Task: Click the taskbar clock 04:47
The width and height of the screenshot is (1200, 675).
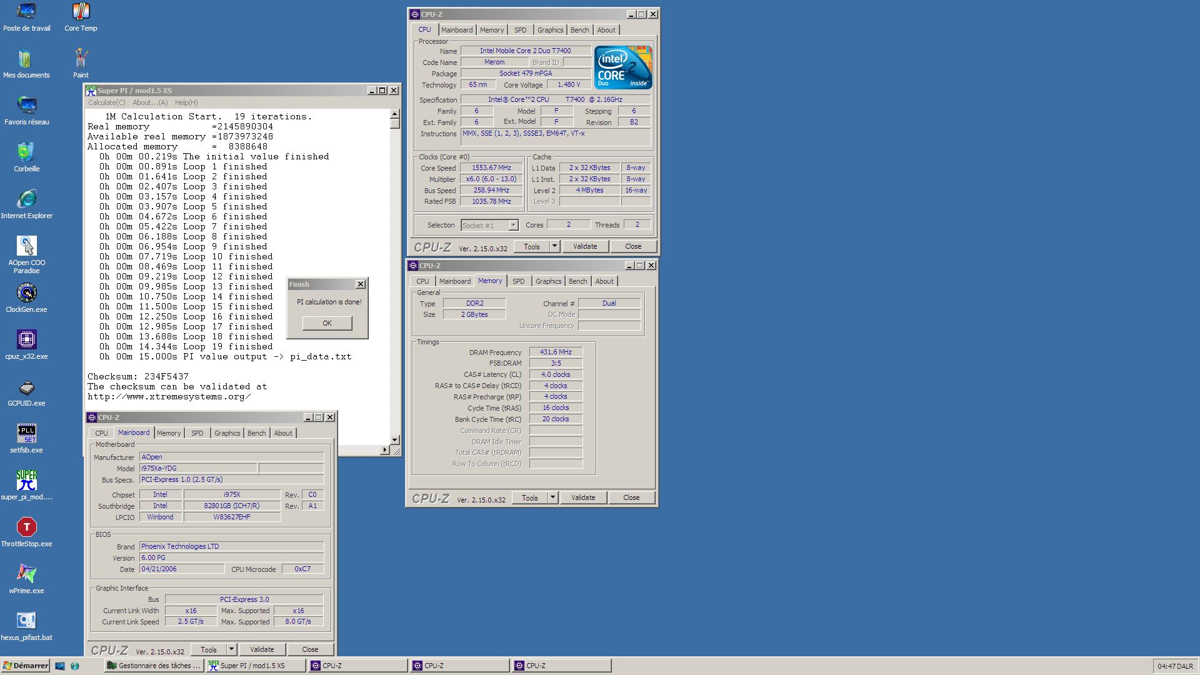Action: coord(1175,666)
